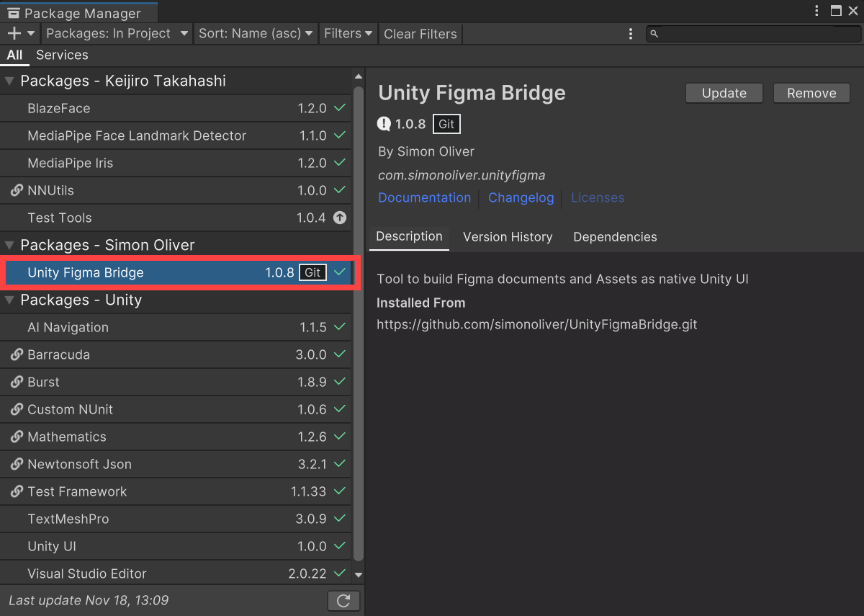Click the package list scroll up arrow
Screen dimensions: 864x616
pos(359,76)
